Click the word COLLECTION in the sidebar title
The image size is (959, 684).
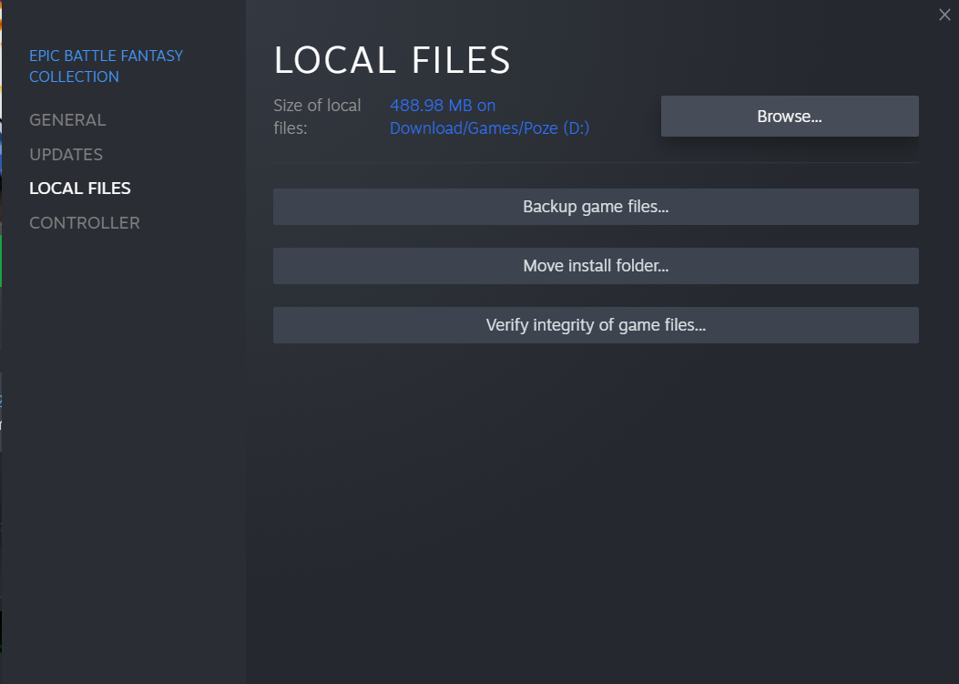coord(74,77)
